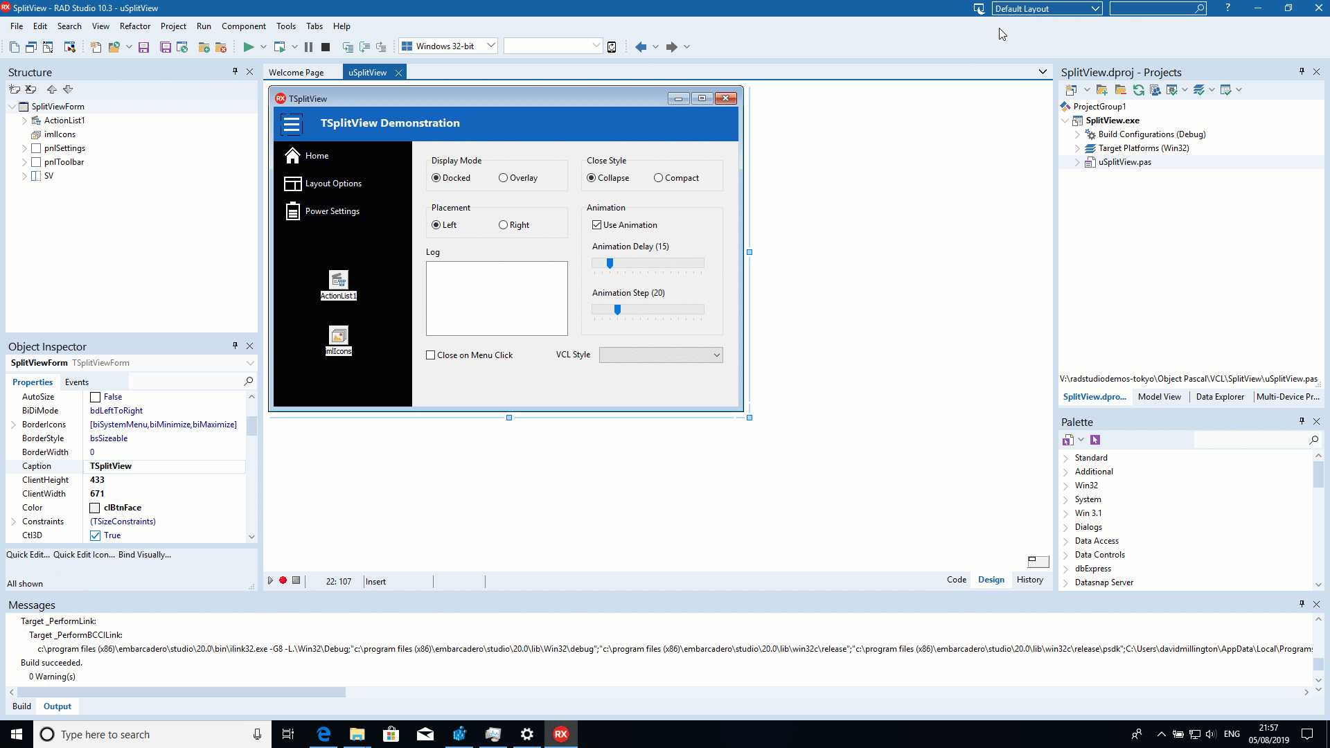This screenshot has height=748, width=1330.
Task: Open the Component menu
Action: (x=244, y=26)
